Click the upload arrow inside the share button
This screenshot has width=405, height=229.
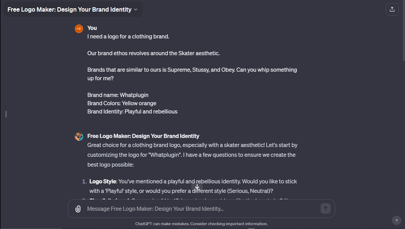[x=392, y=9]
